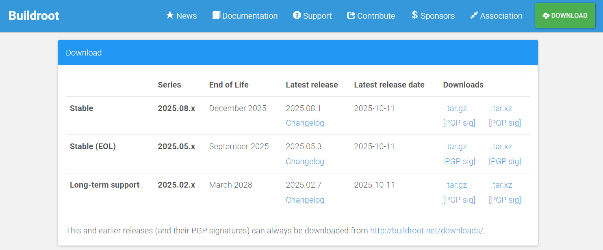This screenshot has height=250, width=603.
Task: Select the Series column header
Action: pyautogui.click(x=169, y=85)
